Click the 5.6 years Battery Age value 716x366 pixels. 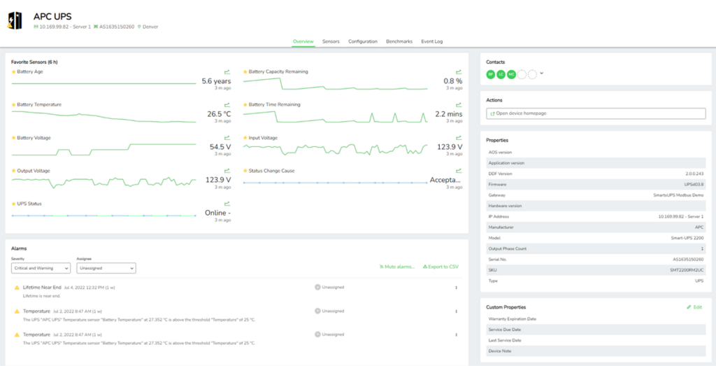click(217, 81)
